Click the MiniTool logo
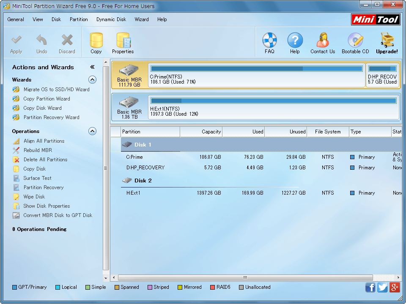This screenshot has width=406, height=304. (x=376, y=20)
